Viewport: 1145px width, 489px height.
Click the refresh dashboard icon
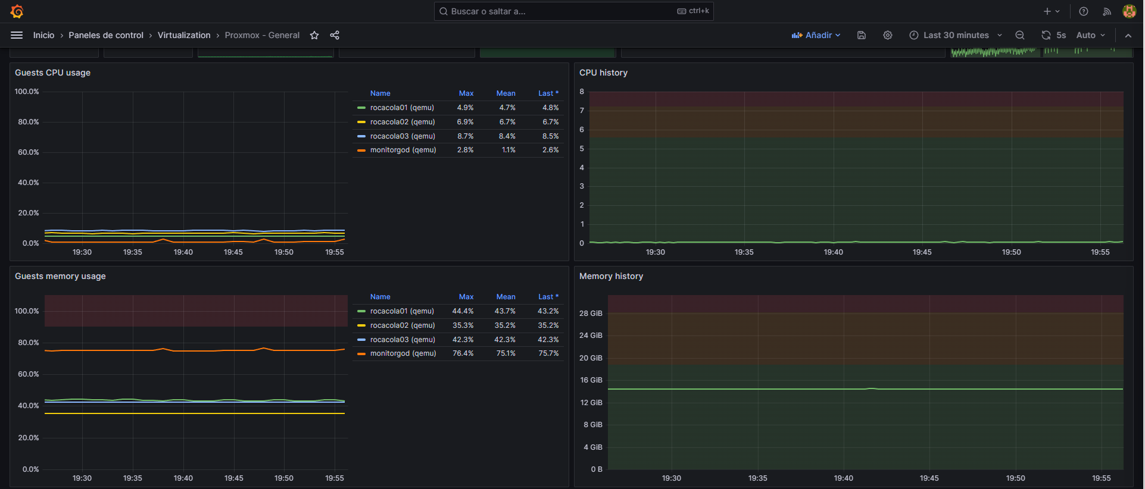coord(1046,35)
